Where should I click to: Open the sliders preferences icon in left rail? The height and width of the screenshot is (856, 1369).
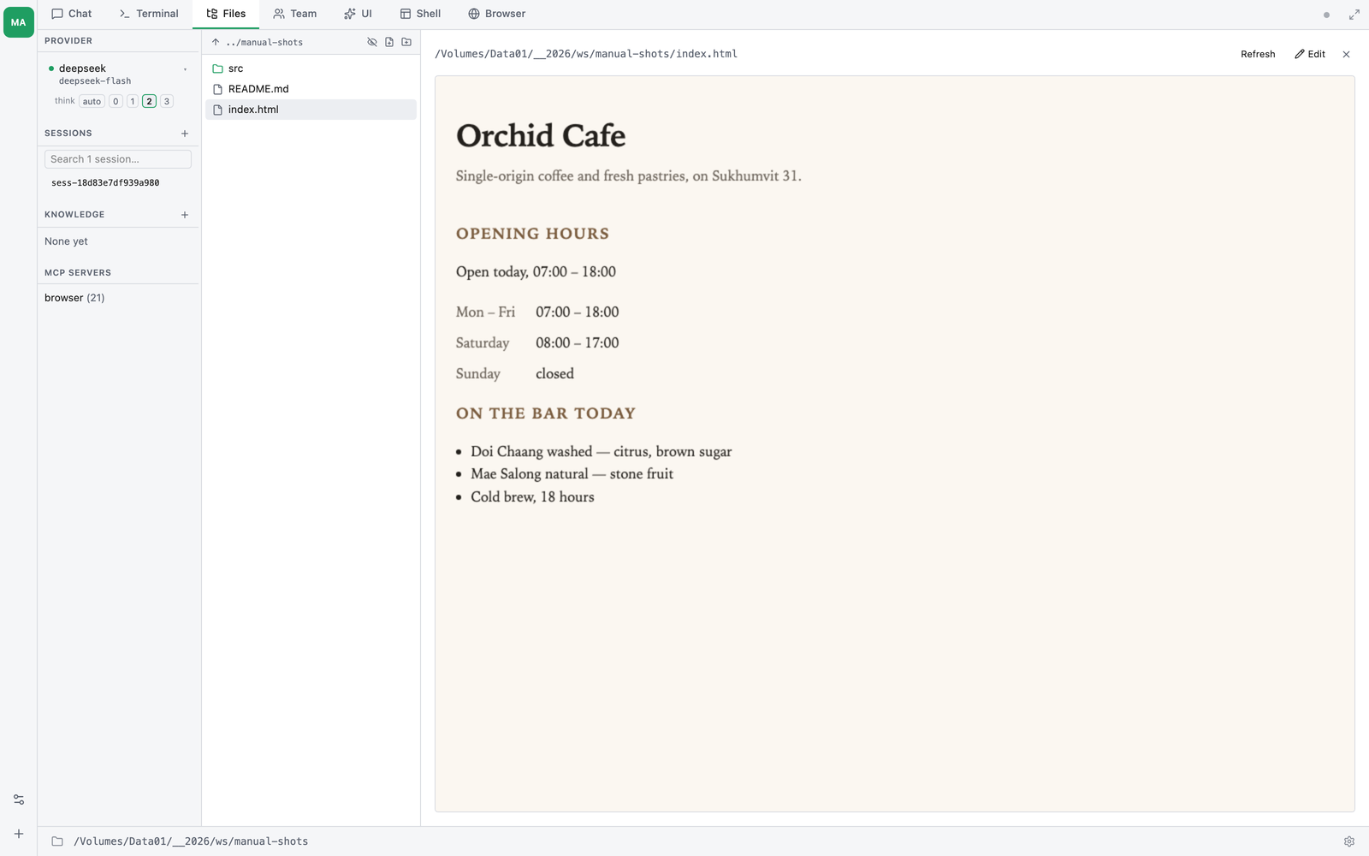(x=19, y=800)
